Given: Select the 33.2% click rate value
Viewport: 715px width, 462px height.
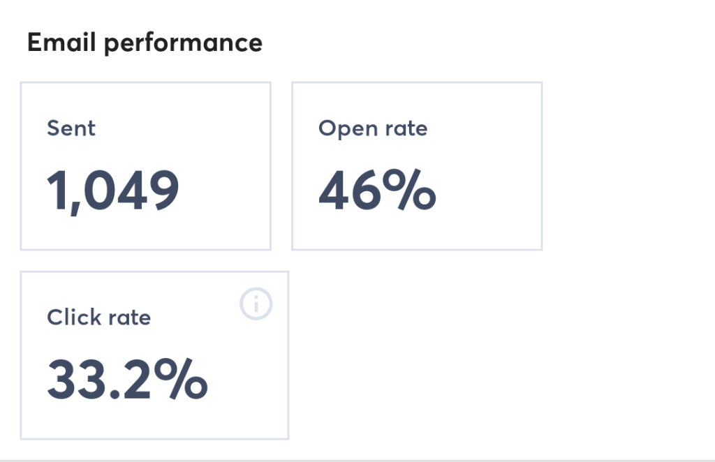Looking at the screenshot, I should point(127,378).
